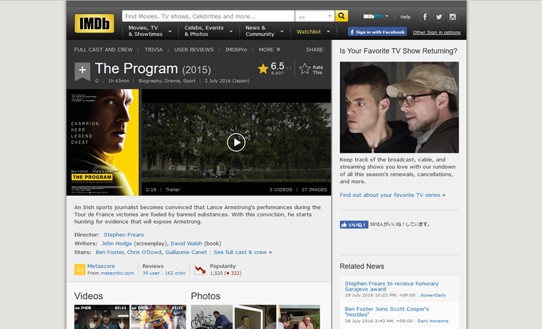Open the TRIVIA tab
Image resolution: width=542 pixels, height=329 pixels.
[x=153, y=50]
